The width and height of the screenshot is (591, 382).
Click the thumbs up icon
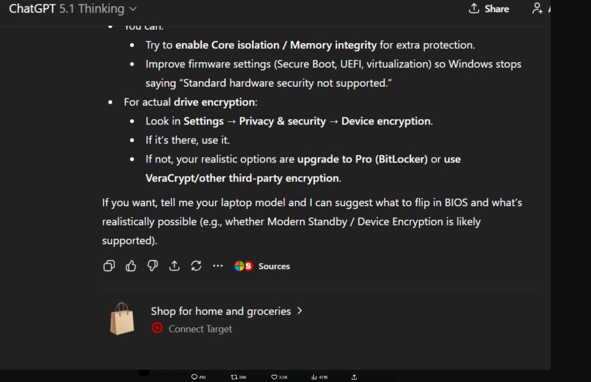[x=131, y=266]
